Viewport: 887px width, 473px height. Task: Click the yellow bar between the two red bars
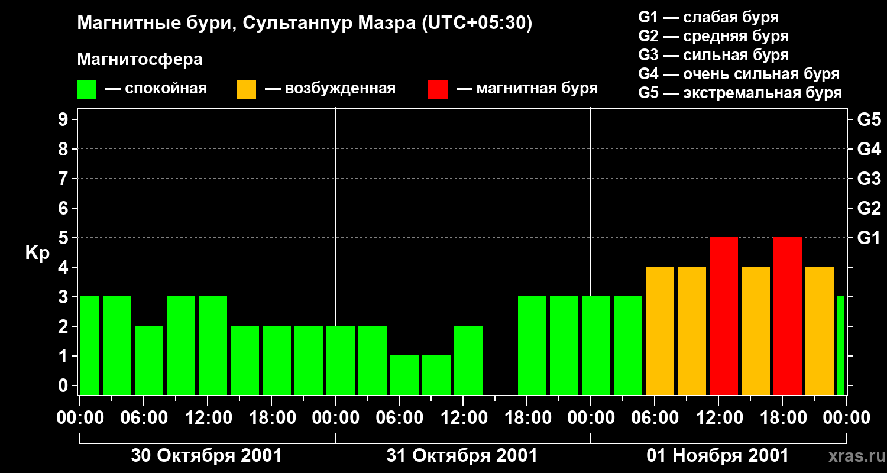coord(756,331)
